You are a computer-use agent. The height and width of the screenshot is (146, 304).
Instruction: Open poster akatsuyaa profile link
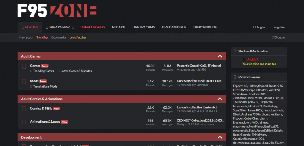point(208,124)
